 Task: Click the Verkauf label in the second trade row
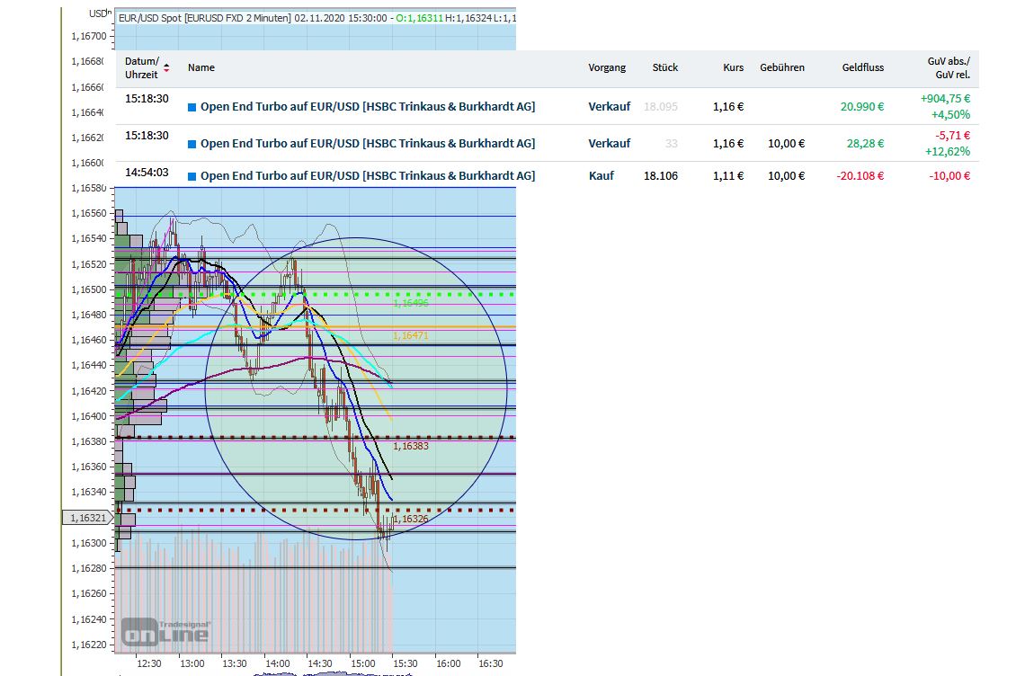tap(609, 143)
